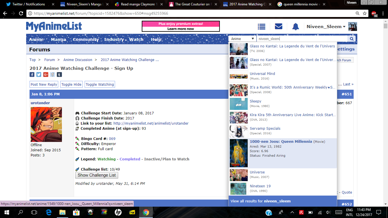Open the messages envelope icon
Viewport: 388px width, 218px height.
click(x=278, y=27)
